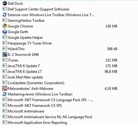The height and width of the screenshot is (128, 138).
Task: Click the Google Earth globe icon
Action: (5, 32)
